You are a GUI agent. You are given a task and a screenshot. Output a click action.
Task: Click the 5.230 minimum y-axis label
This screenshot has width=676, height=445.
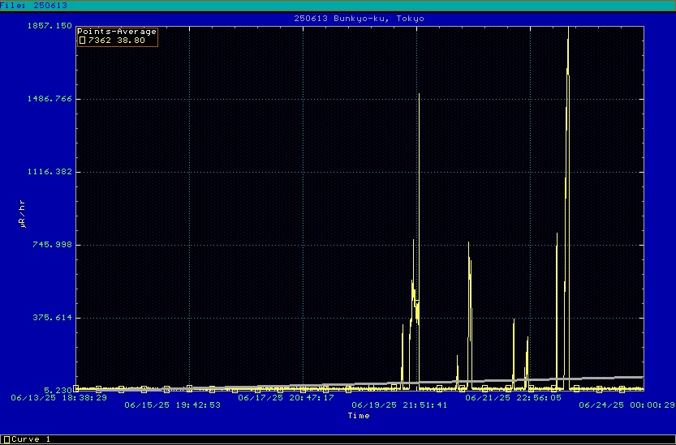point(60,390)
